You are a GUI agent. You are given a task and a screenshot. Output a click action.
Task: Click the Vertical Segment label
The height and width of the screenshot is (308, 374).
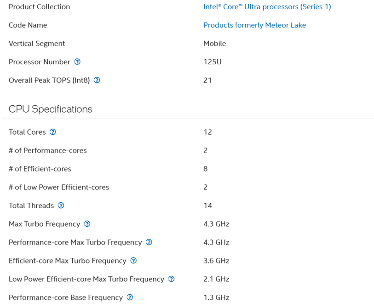coord(37,44)
